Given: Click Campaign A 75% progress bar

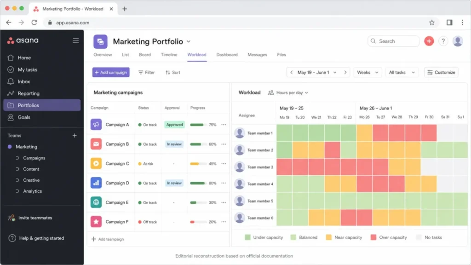Looking at the screenshot, I should point(198,125).
